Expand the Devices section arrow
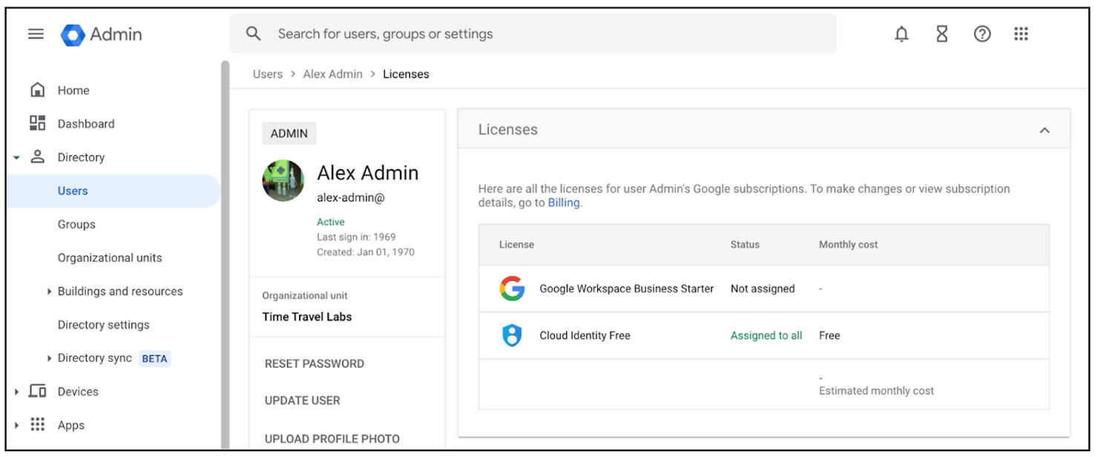This screenshot has width=1098, height=457. click(x=16, y=392)
